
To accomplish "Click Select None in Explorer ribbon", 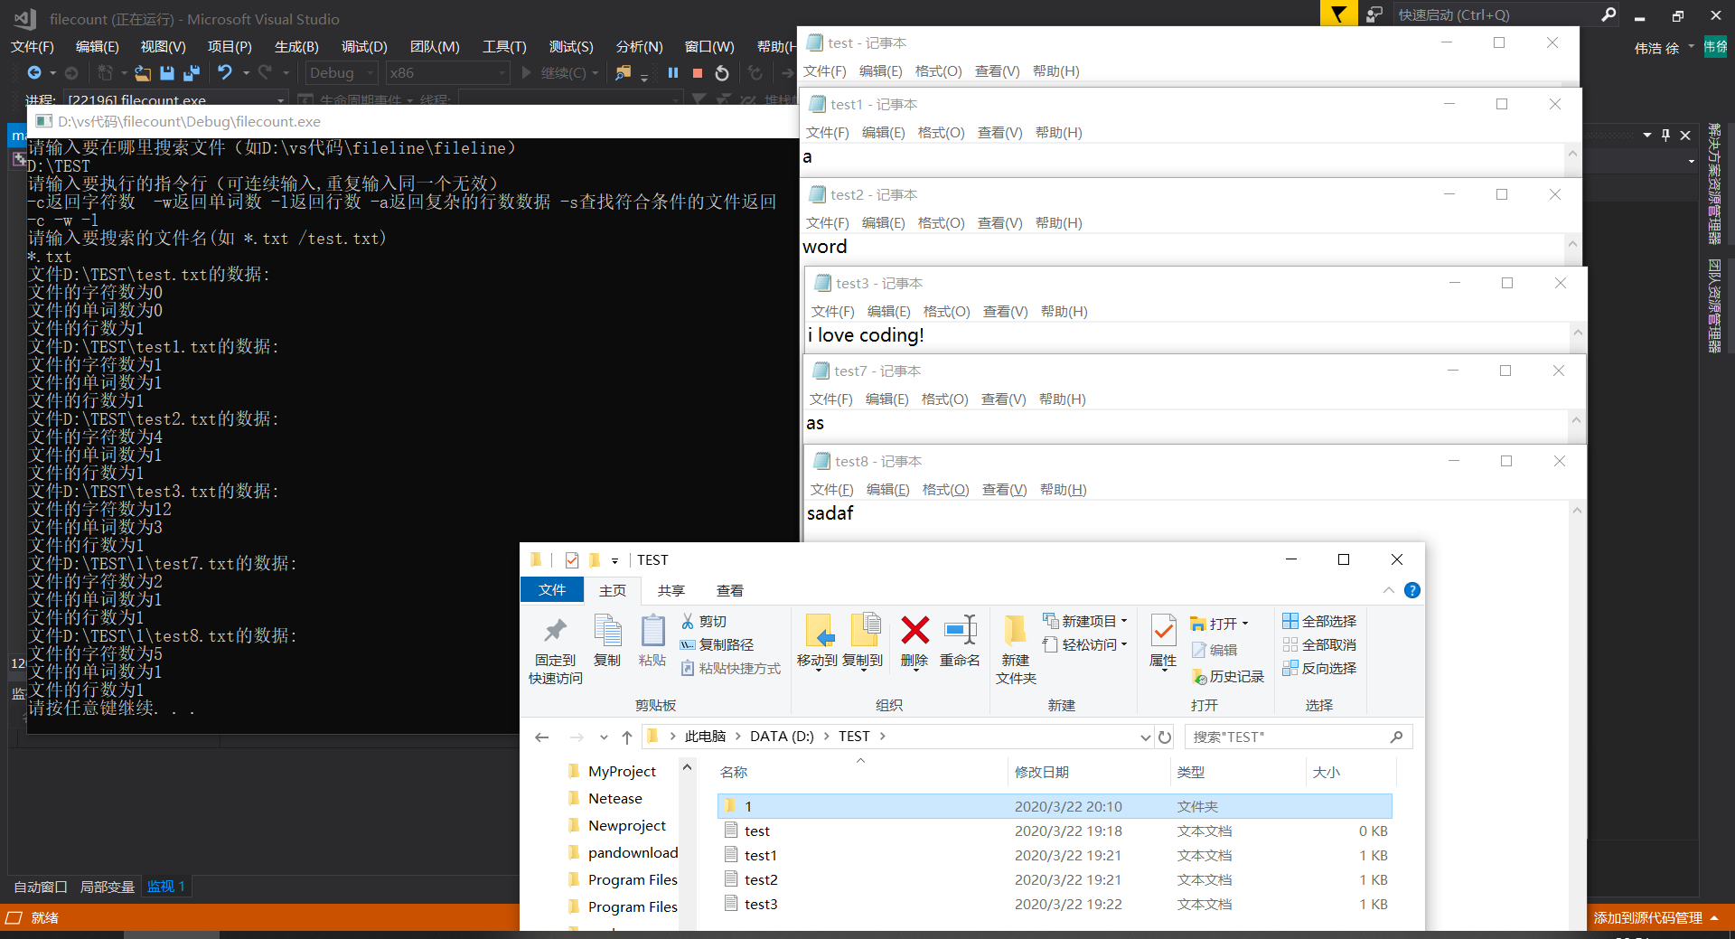I will [1319, 644].
